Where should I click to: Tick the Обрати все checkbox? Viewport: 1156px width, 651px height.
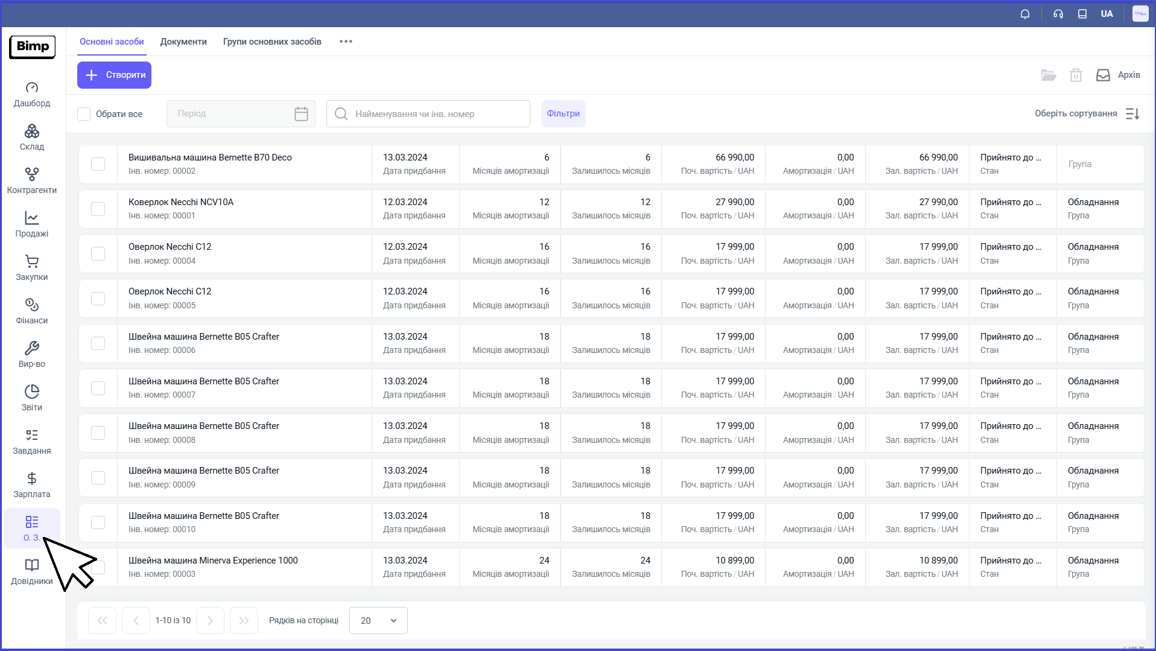[84, 114]
